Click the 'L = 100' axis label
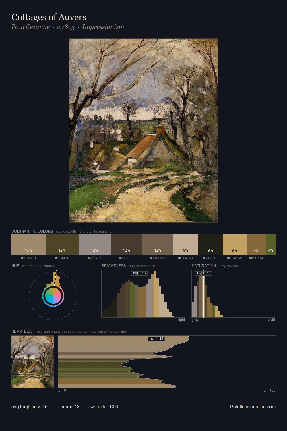 [x=269, y=390]
